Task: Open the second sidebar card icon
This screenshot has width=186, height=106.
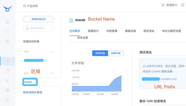Action: pyautogui.click(x=7, y=31)
